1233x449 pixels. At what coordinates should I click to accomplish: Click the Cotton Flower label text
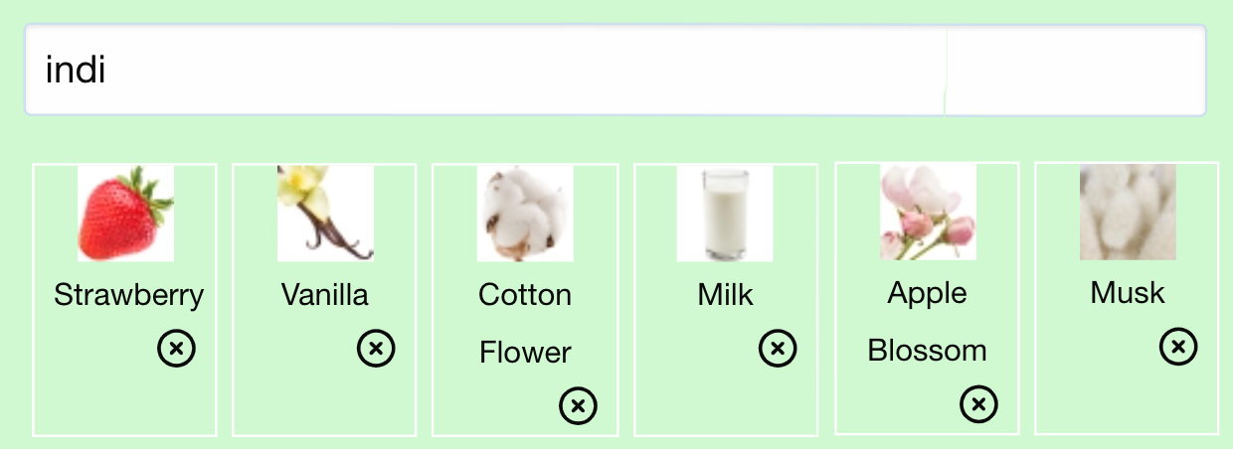(525, 323)
